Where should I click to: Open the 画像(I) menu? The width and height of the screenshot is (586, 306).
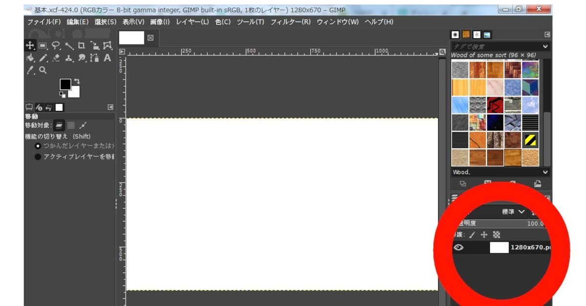(x=160, y=22)
